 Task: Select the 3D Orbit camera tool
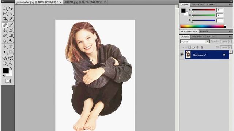tap(11, 58)
